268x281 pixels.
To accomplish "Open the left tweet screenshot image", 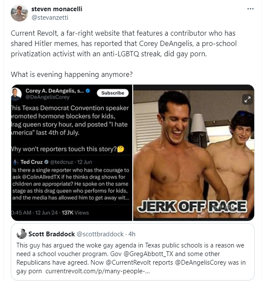I will click(x=72, y=153).
